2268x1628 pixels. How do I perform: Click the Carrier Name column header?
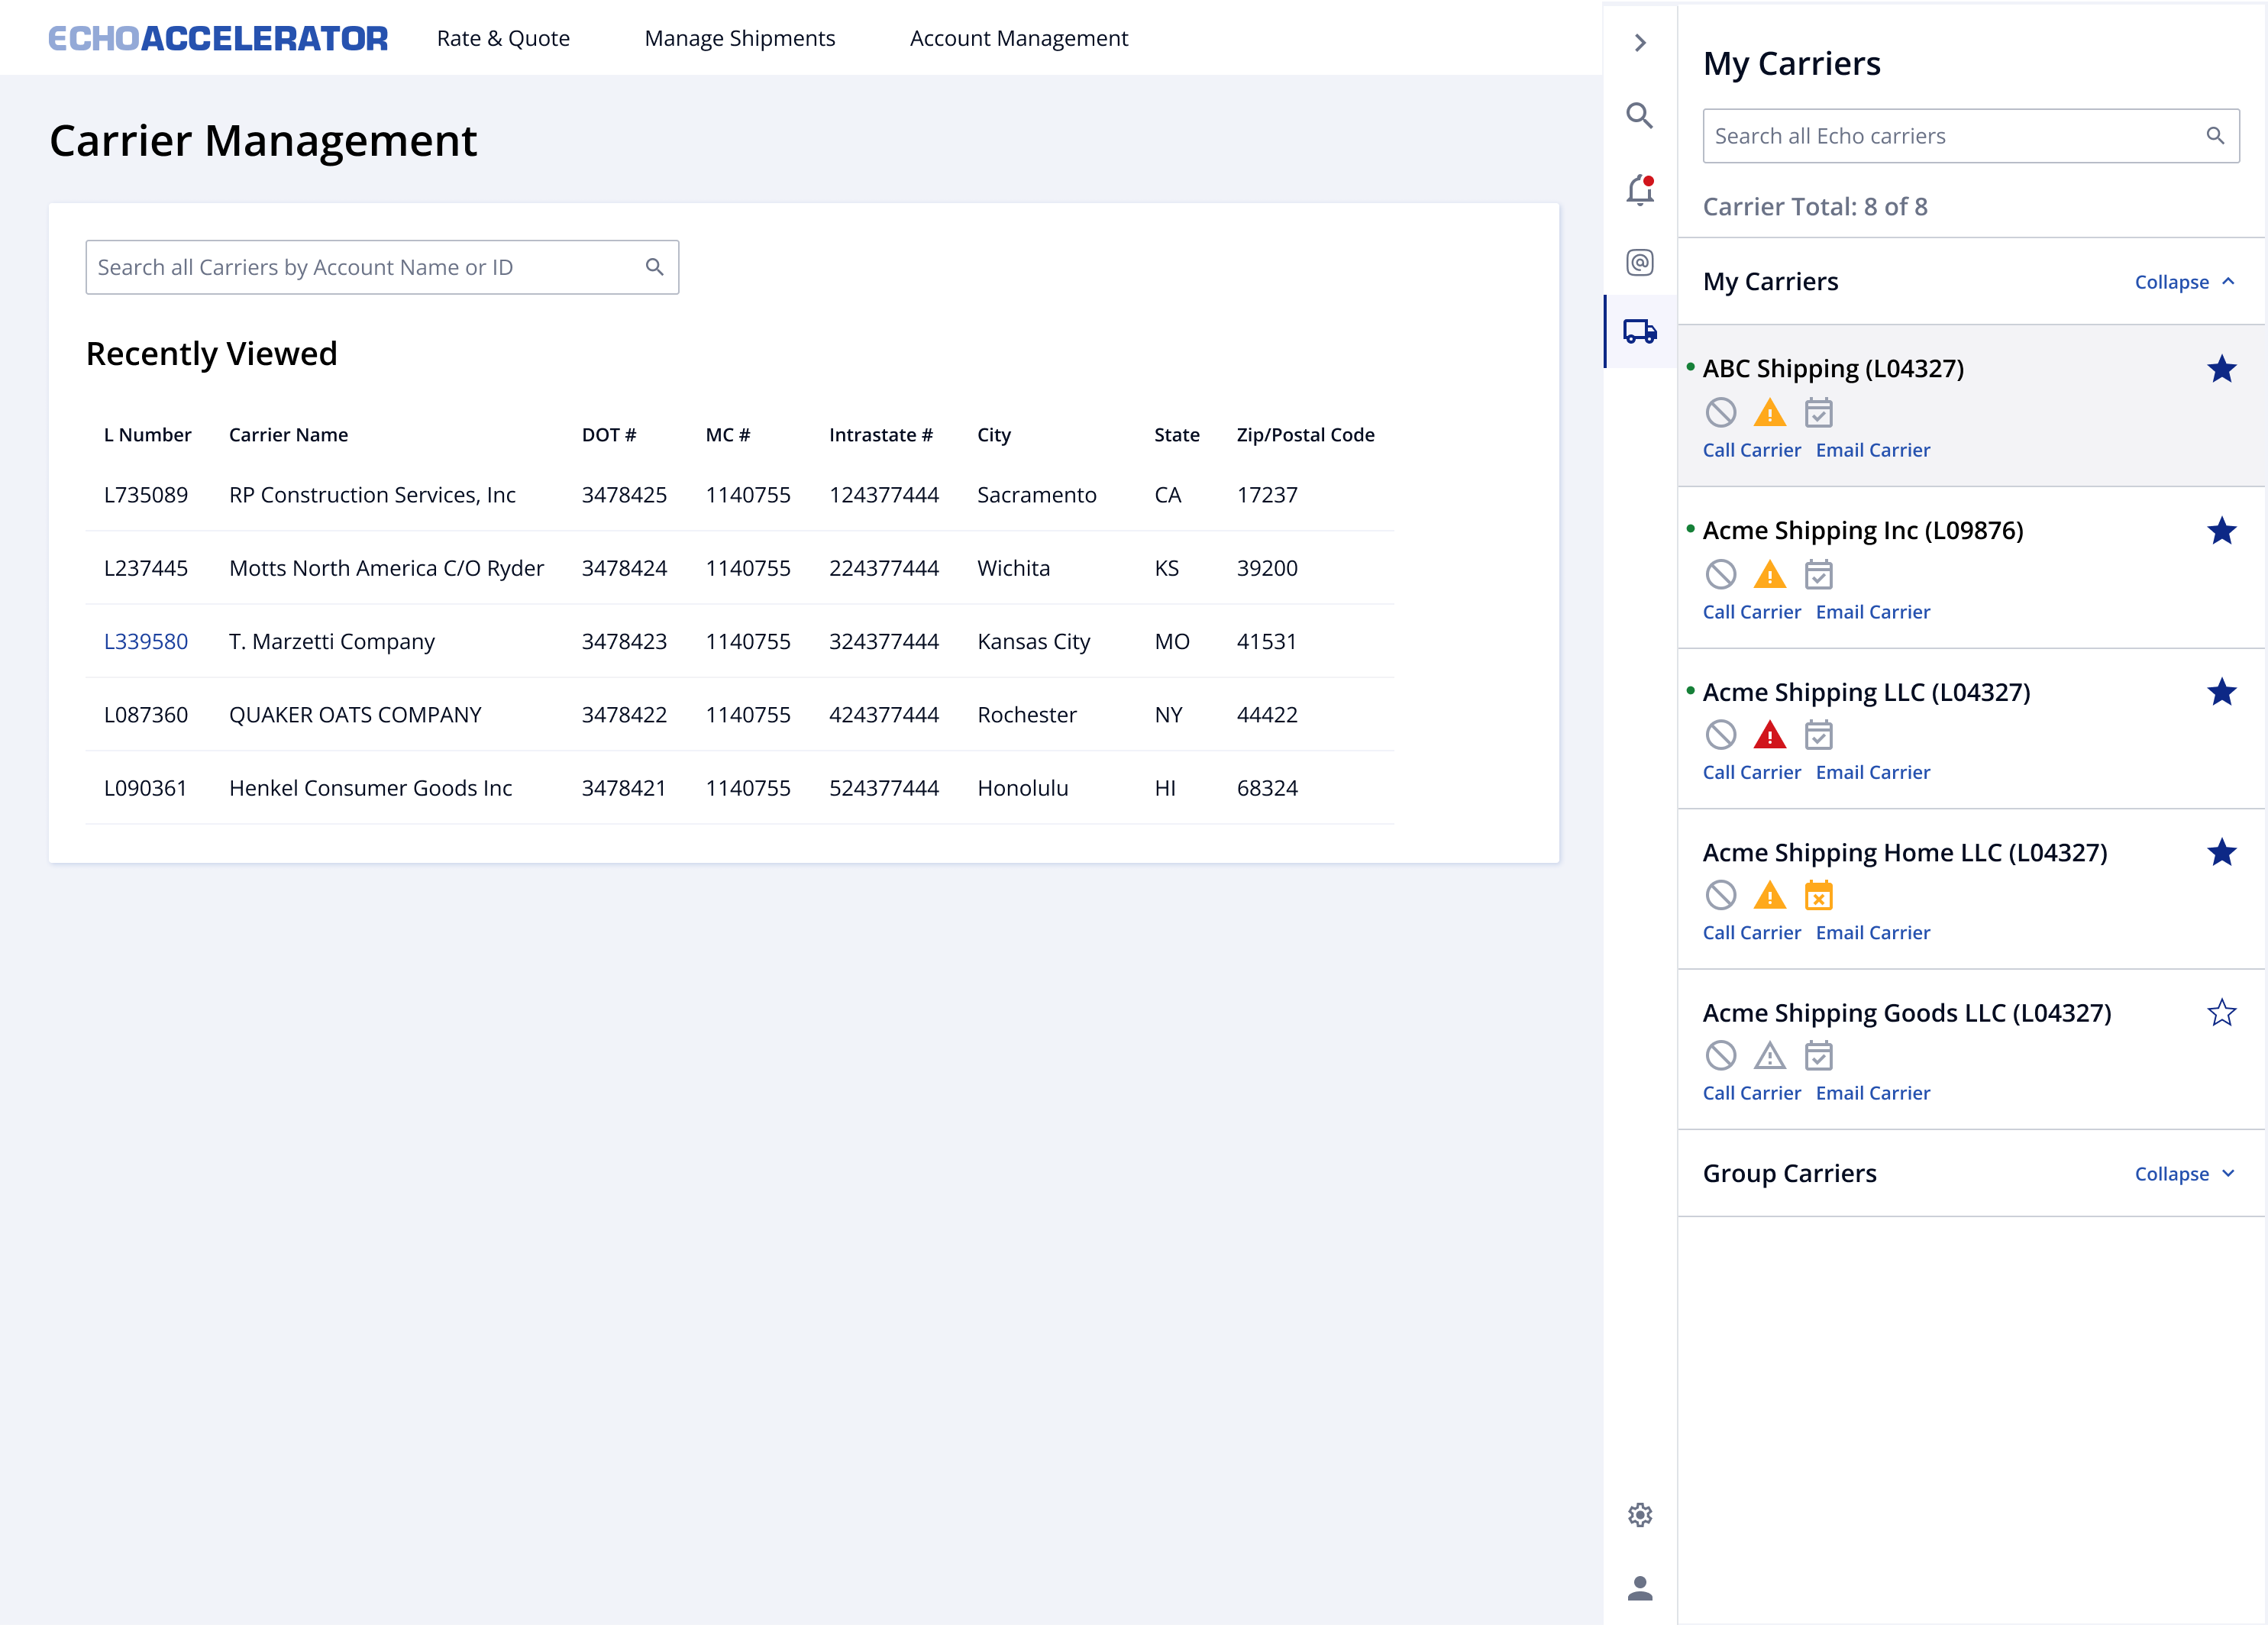pyautogui.click(x=288, y=435)
